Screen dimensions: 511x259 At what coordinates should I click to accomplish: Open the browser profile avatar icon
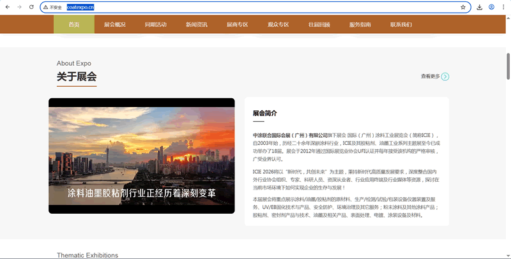pyautogui.click(x=491, y=7)
